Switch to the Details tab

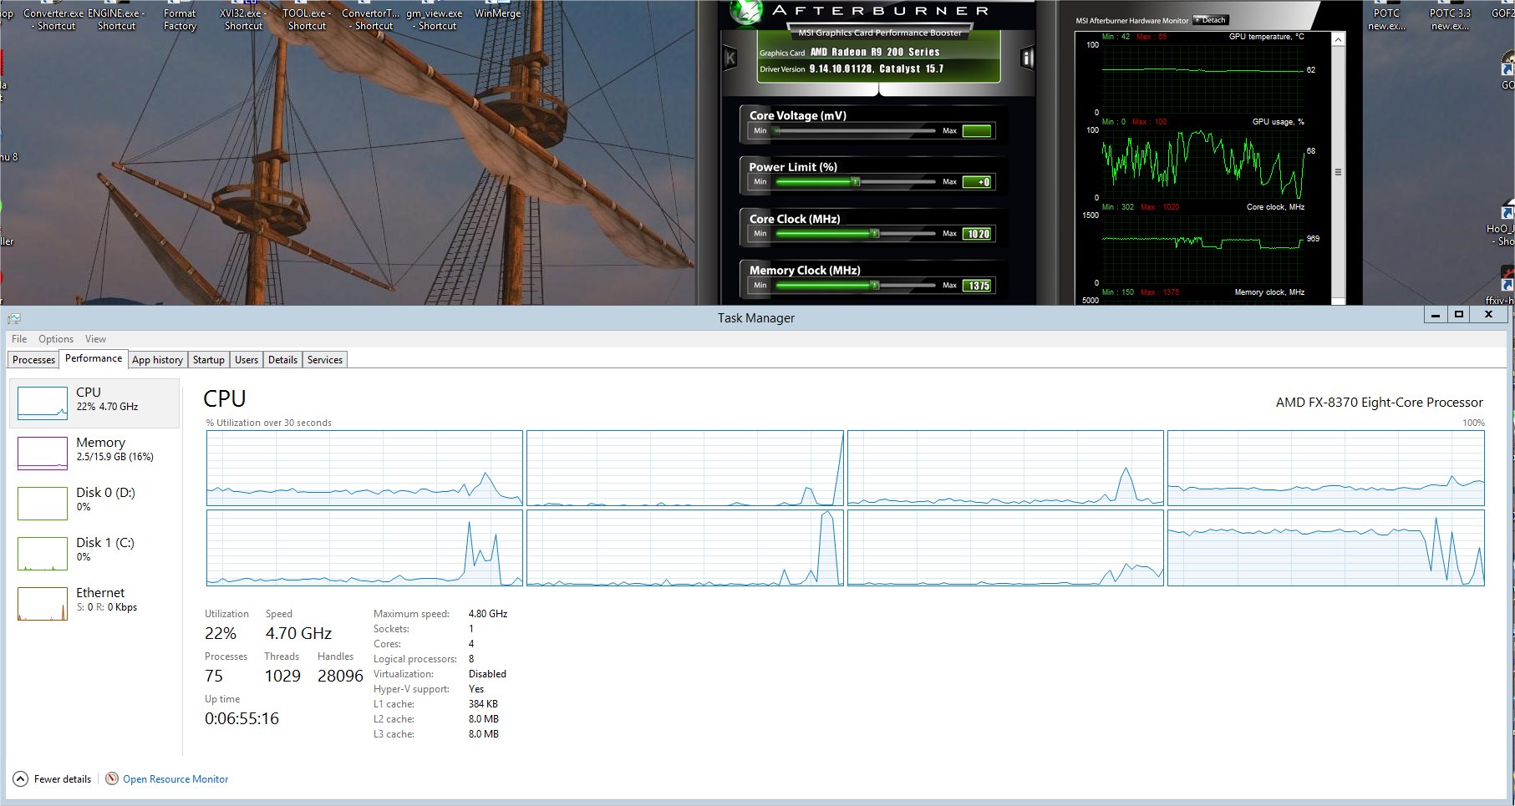[282, 360]
